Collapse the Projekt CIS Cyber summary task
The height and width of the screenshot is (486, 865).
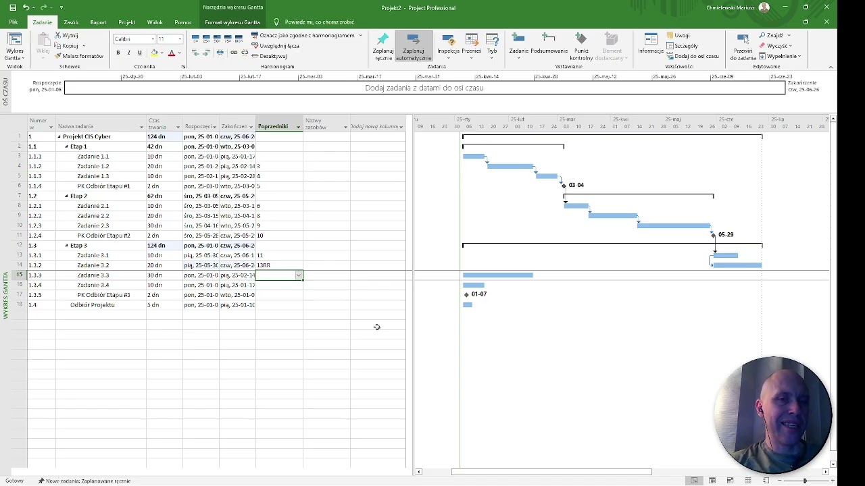click(x=59, y=136)
